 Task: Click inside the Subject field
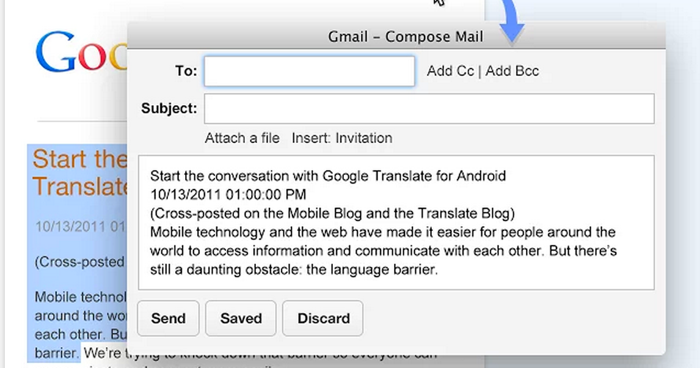tap(428, 108)
